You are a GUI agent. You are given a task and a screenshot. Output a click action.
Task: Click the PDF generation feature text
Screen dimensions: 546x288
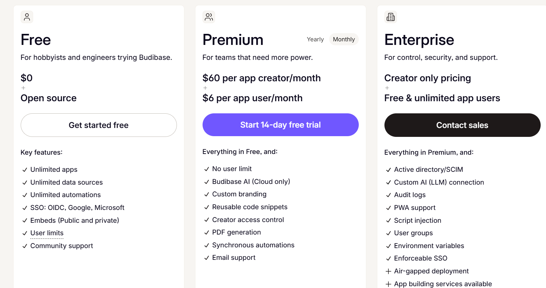coord(236,232)
